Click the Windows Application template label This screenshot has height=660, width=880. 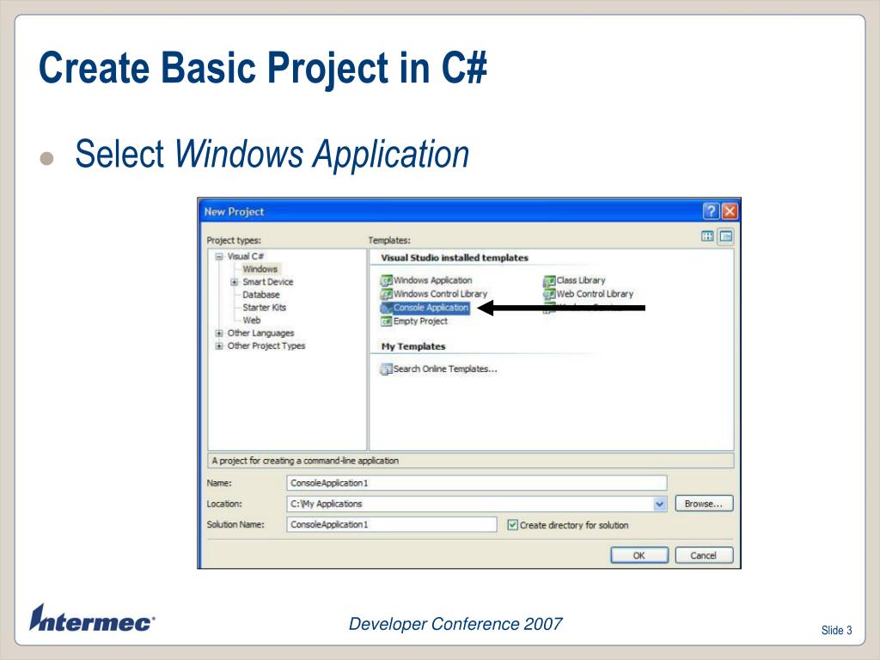point(433,280)
